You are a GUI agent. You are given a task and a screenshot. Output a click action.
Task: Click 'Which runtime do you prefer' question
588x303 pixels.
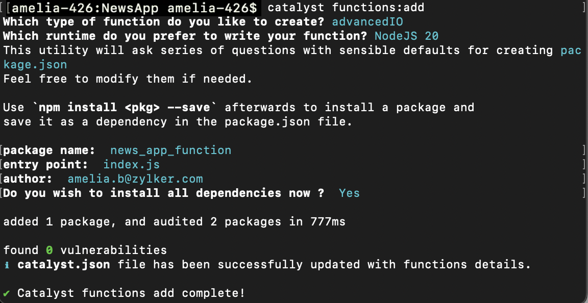185,36
